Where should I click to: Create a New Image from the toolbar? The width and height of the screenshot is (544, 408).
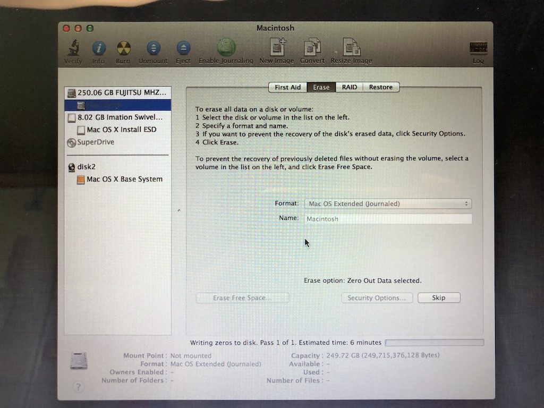point(277,49)
